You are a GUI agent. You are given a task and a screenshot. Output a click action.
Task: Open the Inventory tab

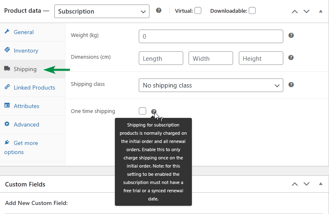click(26, 51)
